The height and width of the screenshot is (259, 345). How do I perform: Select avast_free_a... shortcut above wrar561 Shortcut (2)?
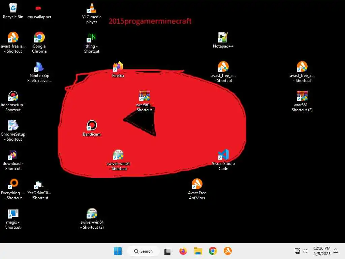click(302, 72)
